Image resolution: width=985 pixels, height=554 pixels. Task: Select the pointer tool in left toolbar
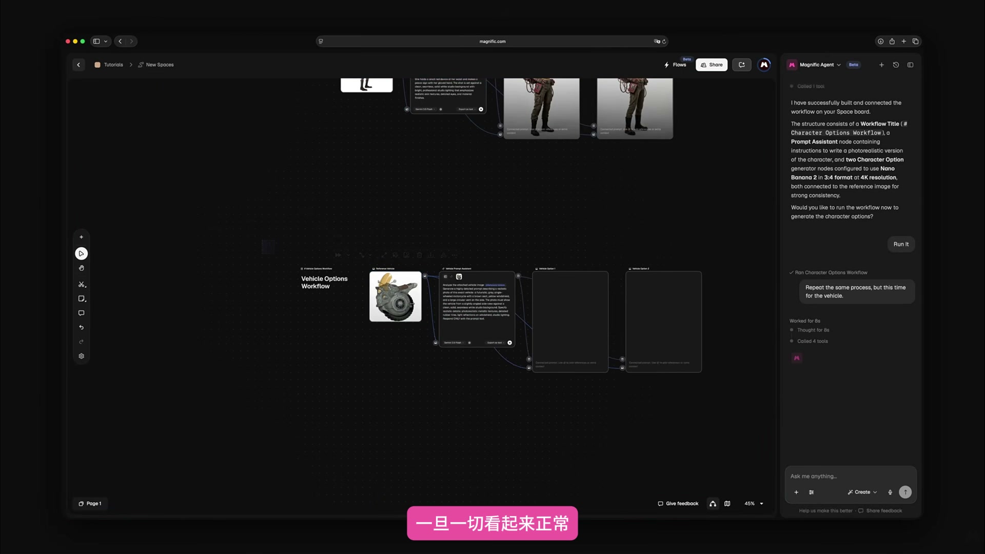click(81, 253)
